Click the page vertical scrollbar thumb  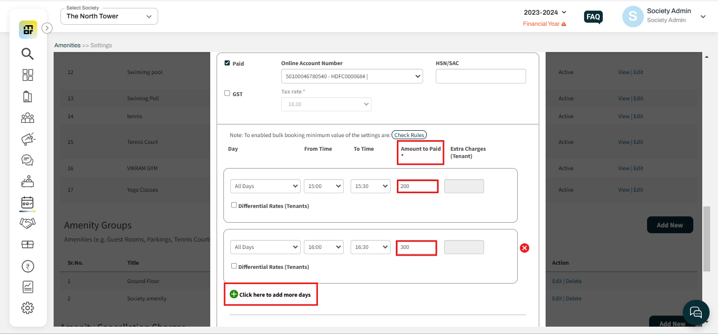[x=706, y=239]
